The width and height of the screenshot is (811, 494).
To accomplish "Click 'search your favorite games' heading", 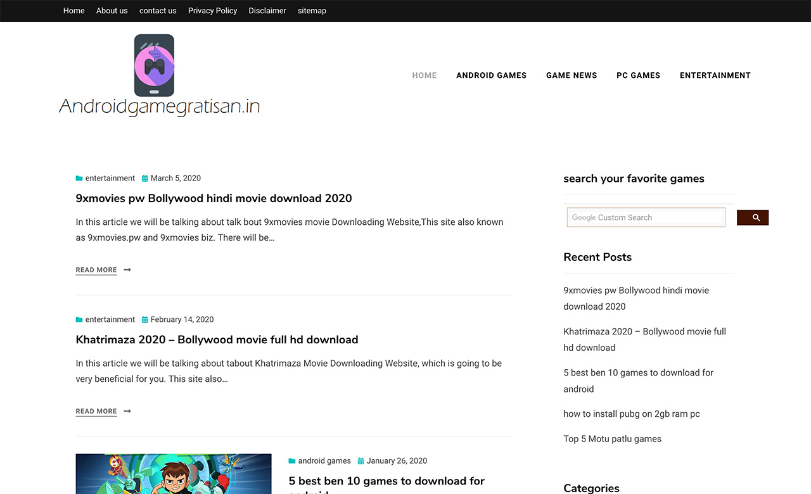I will (634, 179).
